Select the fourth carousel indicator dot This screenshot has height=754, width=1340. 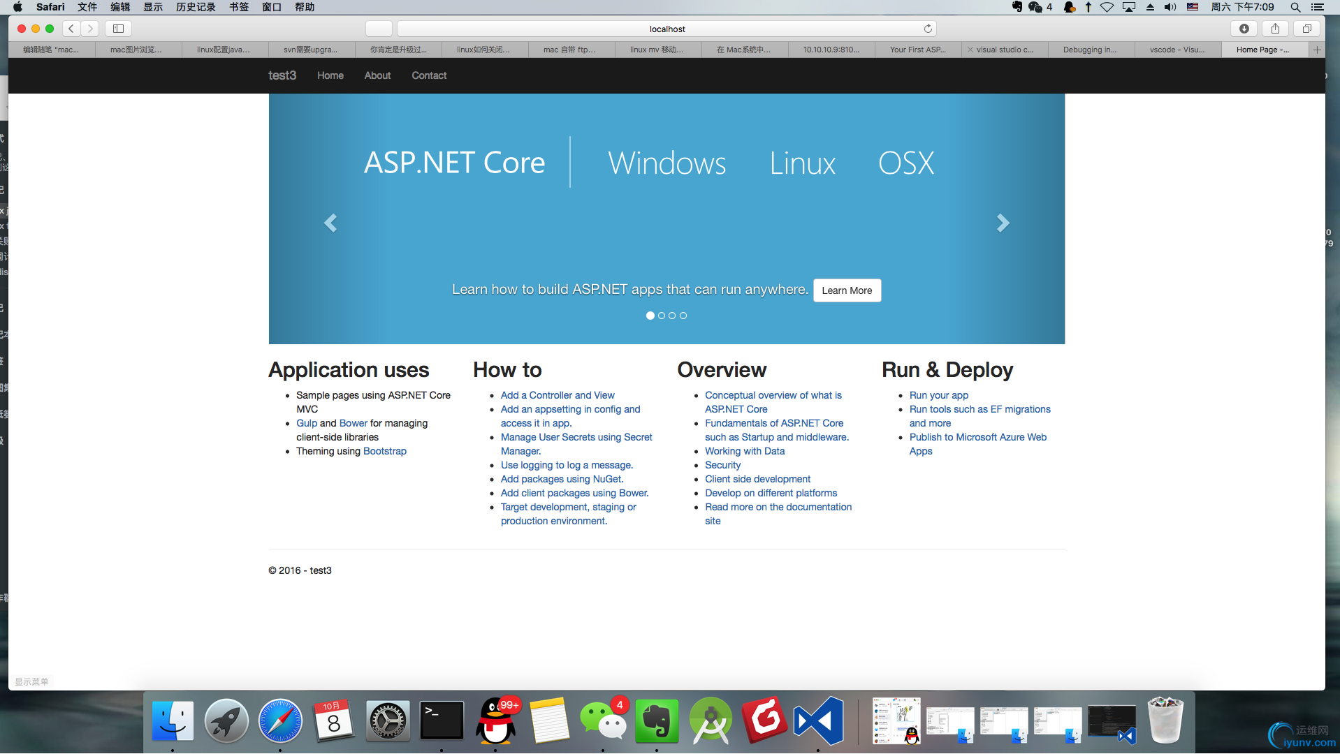click(x=683, y=316)
